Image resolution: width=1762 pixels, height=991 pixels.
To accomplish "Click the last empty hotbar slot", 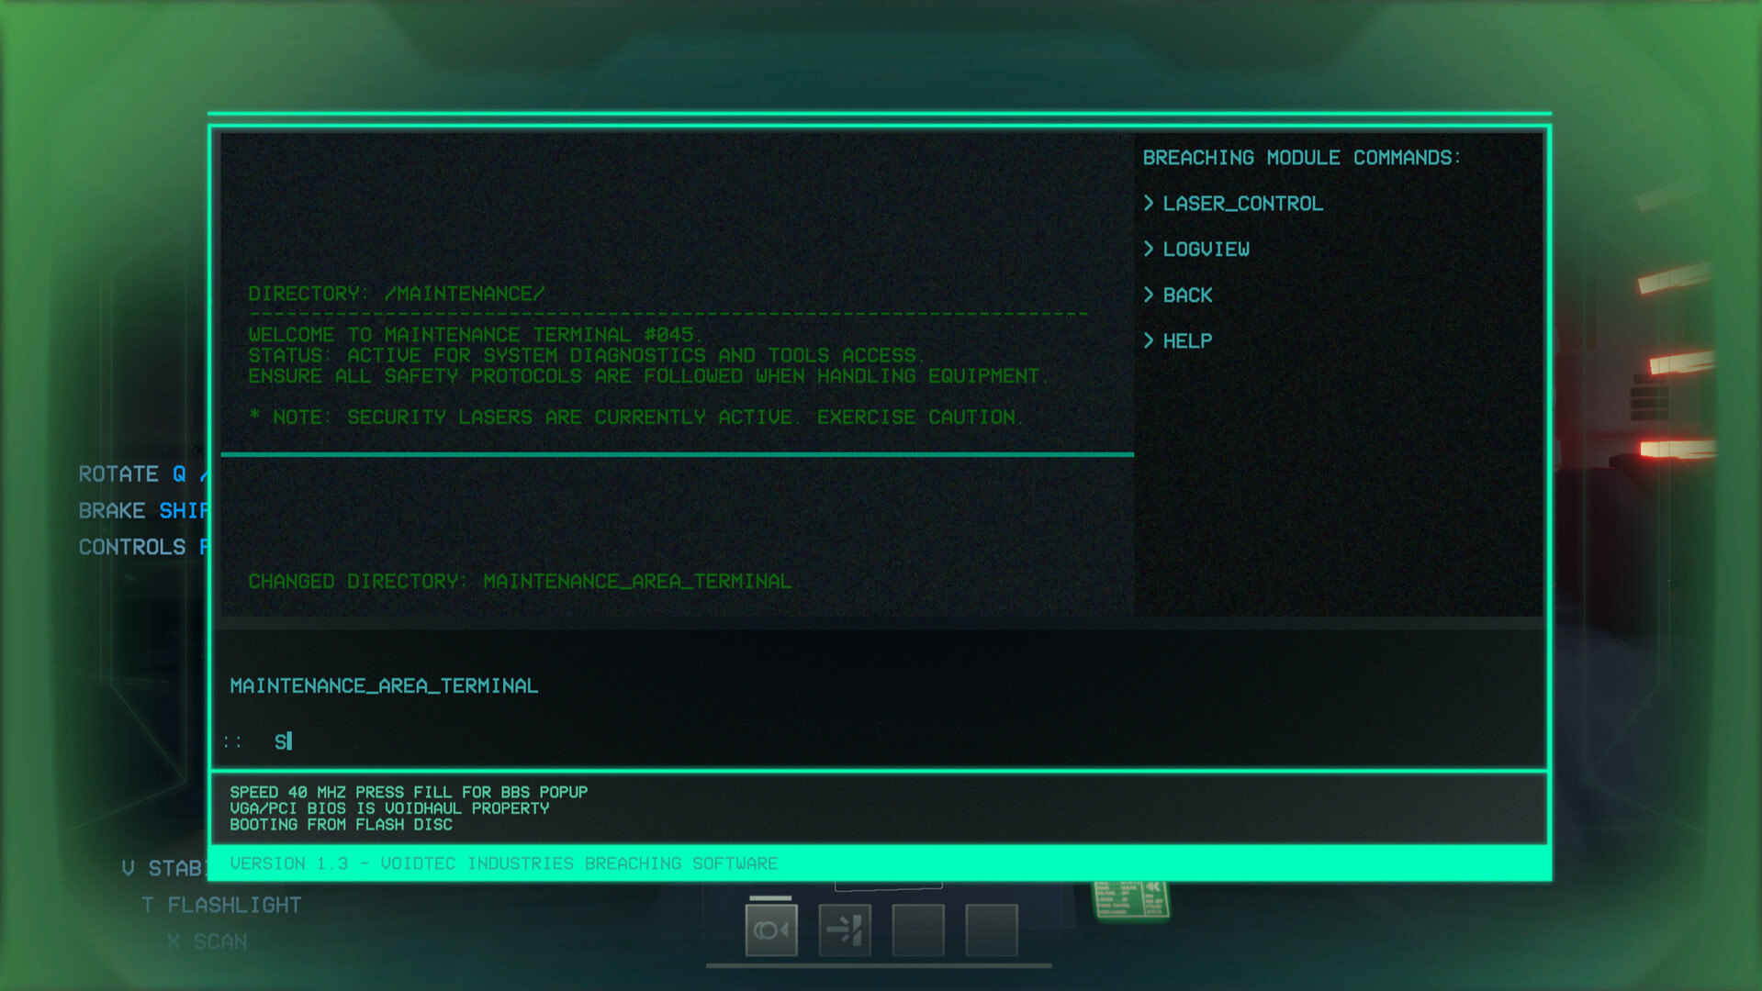I will [992, 929].
